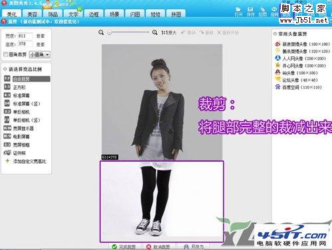This screenshot has height=250, width=332.
Task: Click the 另存为 button
Action: click(194, 247)
